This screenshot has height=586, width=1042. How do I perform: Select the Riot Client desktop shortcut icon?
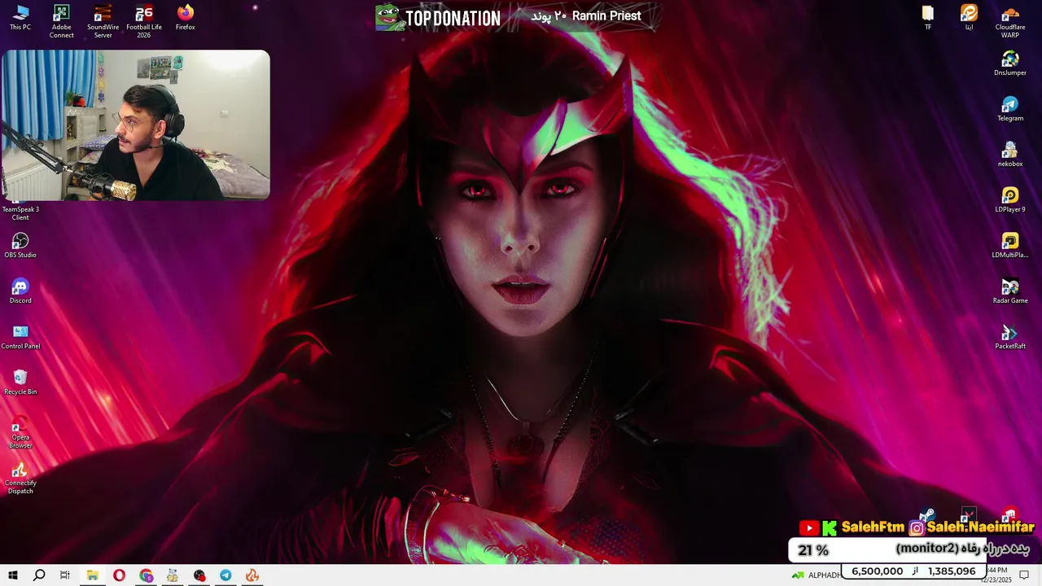[1009, 514]
